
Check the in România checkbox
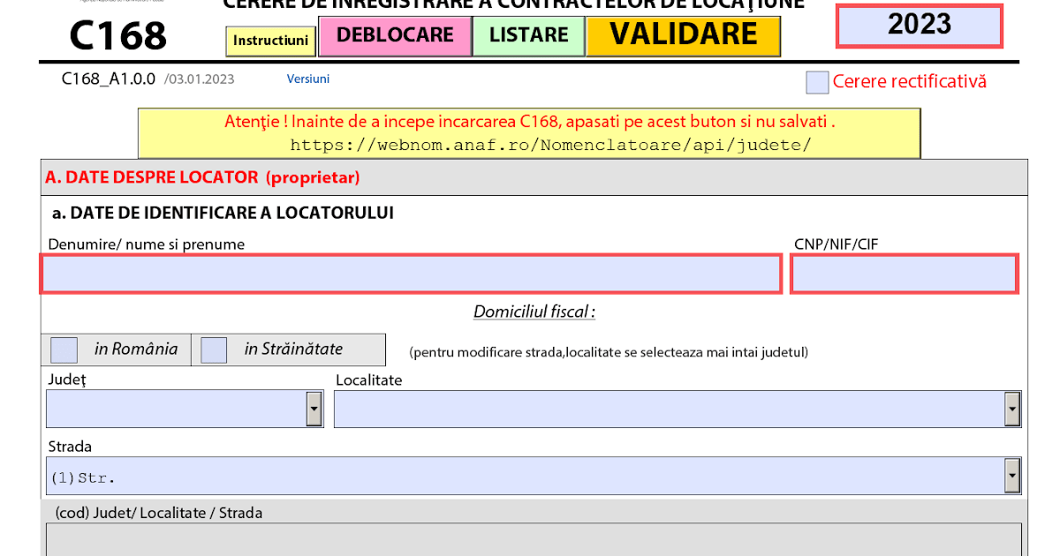coord(64,350)
